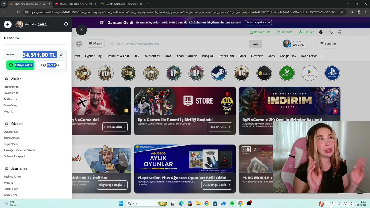Click the back arrow in account sidebar

(x=8, y=25)
